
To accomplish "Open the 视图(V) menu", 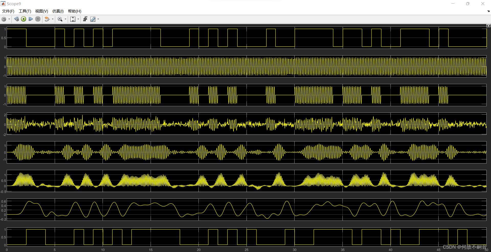I will pyautogui.click(x=42, y=11).
